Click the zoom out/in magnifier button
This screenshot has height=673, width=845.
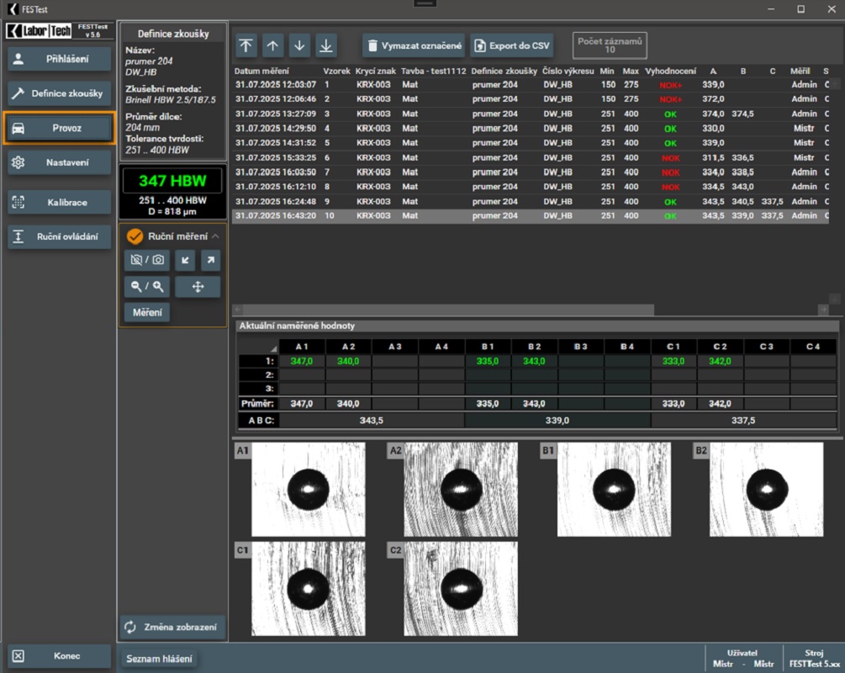[x=146, y=287]
